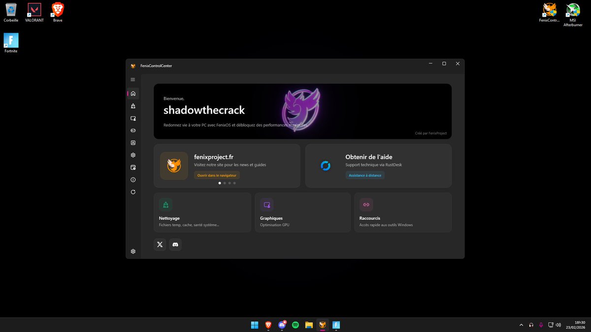Expand the hidden icons chevron in system tray
Viewport: 591px width, 332px height.
[521, 325]
